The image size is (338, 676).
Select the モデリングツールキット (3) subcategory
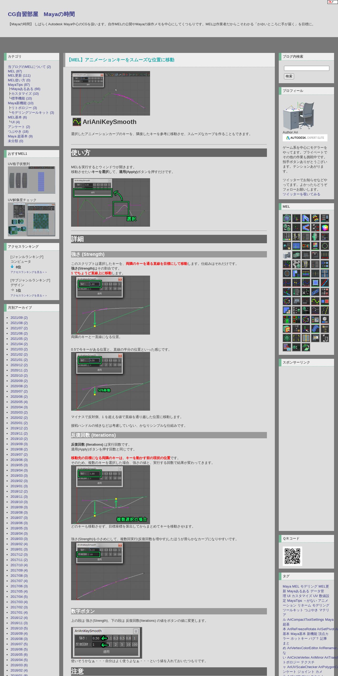[x=32, y=113]
